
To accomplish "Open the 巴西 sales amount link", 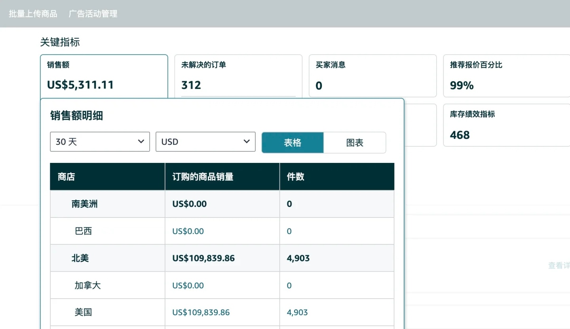I will pyautogui.click(x=188, y=231).
